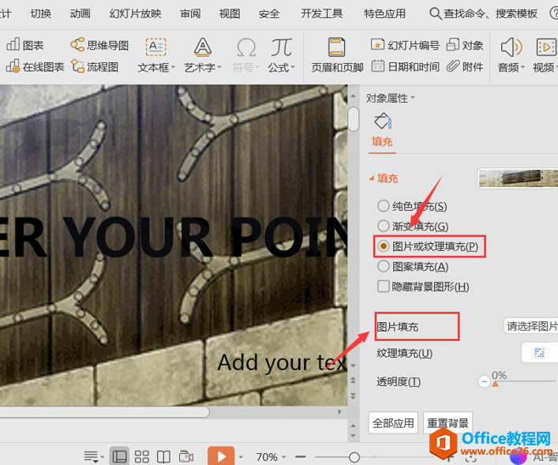The height and width of the screenshot is (465, 558).
Task: Open the 对象属性 panel dropdown
Action: 413,98
